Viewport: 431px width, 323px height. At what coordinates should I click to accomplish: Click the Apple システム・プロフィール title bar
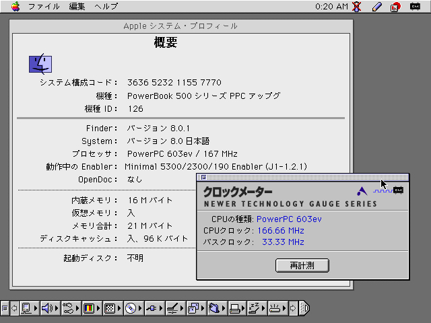coord(181,26)
